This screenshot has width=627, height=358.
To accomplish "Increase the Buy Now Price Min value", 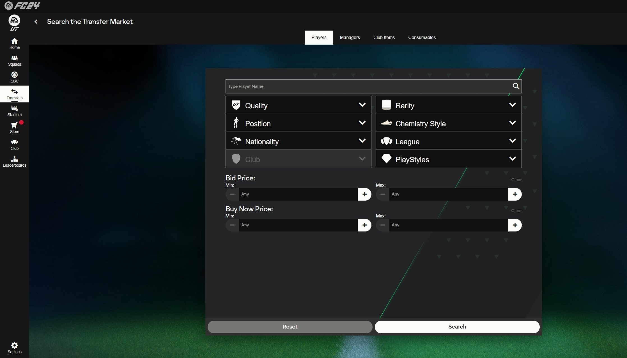I will click(x=364, y=225).
